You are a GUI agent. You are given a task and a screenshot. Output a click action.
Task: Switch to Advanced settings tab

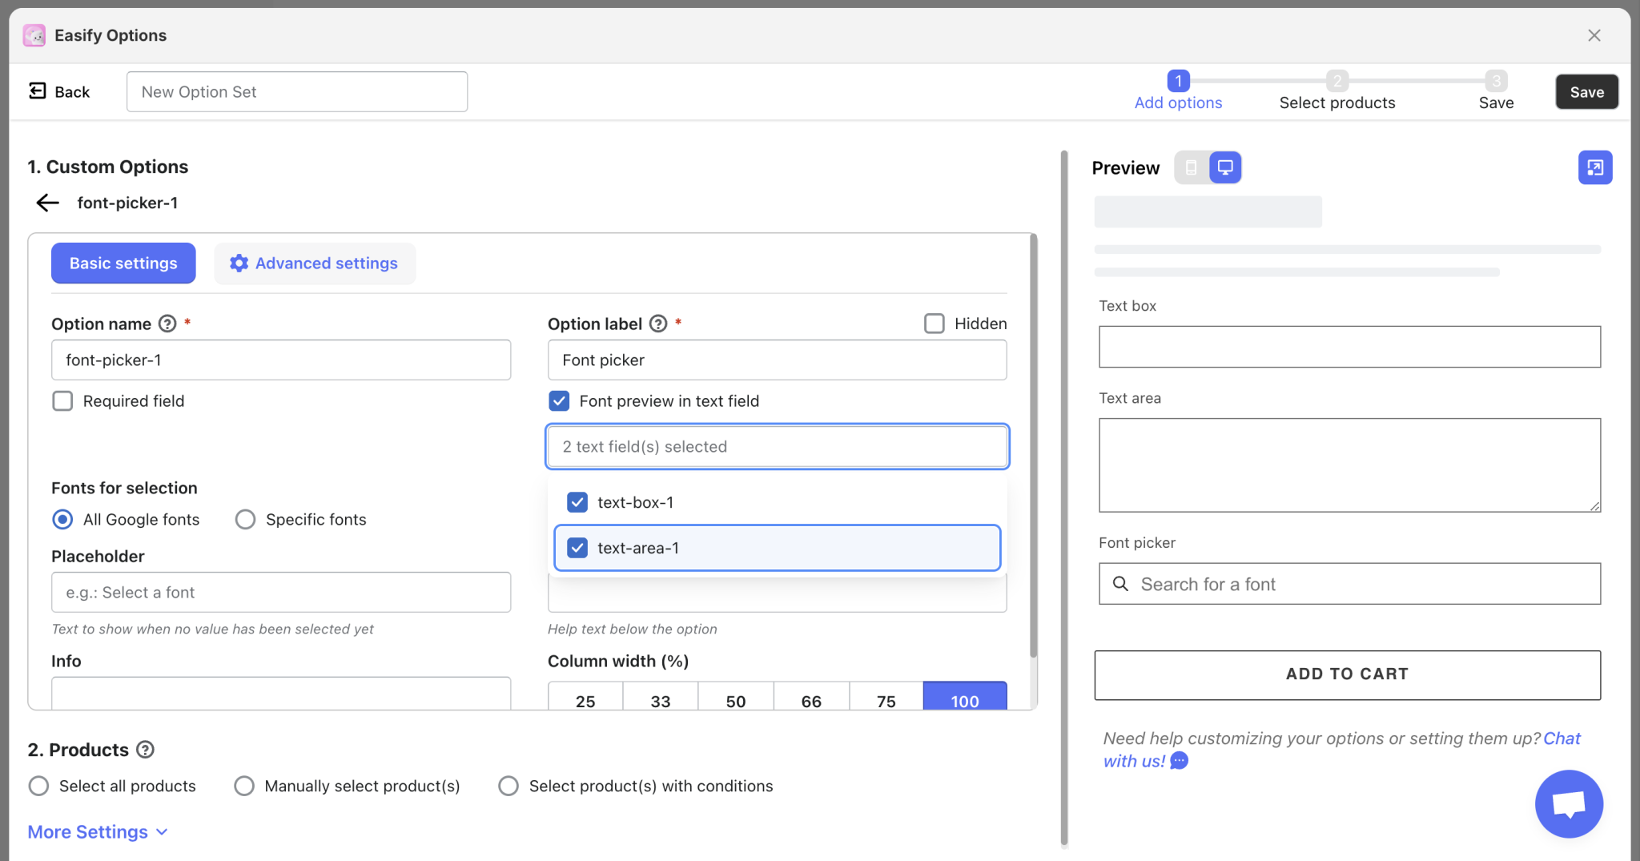point(315,264)
